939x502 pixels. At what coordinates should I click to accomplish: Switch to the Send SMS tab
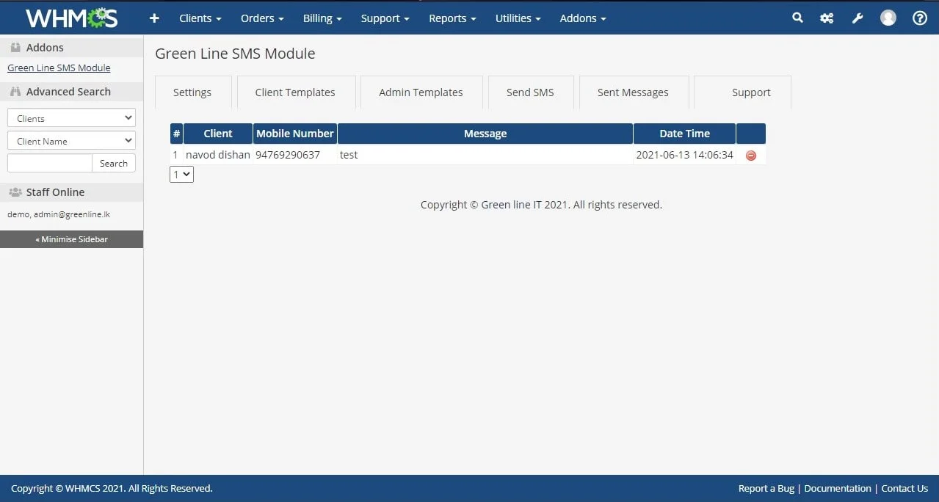(530, 92)
